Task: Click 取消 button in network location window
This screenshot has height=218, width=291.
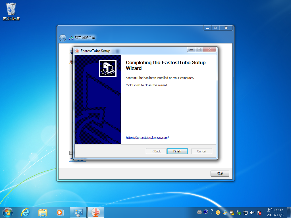Action: [220, 173]
